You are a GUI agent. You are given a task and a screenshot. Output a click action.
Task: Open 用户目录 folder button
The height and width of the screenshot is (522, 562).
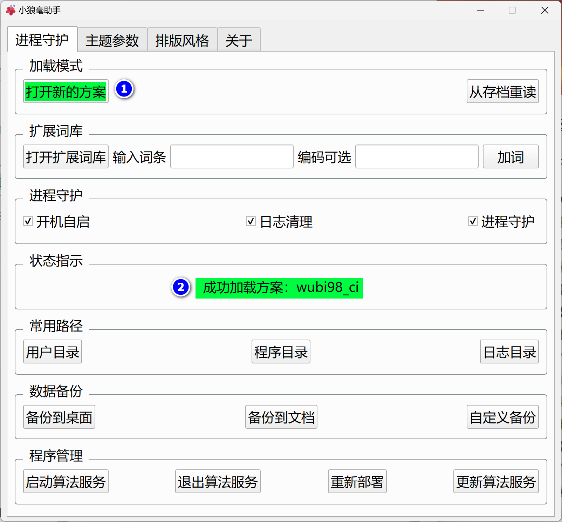click(x=53, y=352)
